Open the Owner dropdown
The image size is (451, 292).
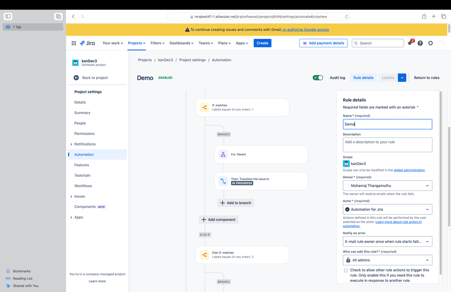click(387, 186)
